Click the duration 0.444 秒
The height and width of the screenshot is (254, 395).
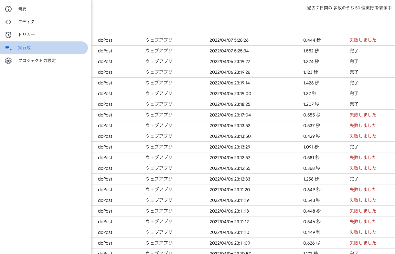(x=312, y=40)
